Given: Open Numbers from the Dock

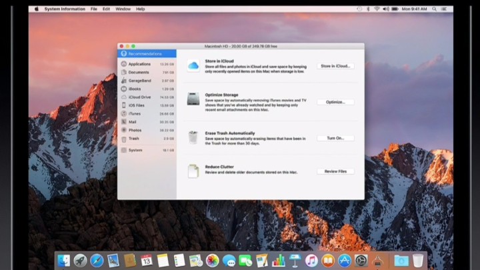Looking at the screenshot, I should point(279,261).
